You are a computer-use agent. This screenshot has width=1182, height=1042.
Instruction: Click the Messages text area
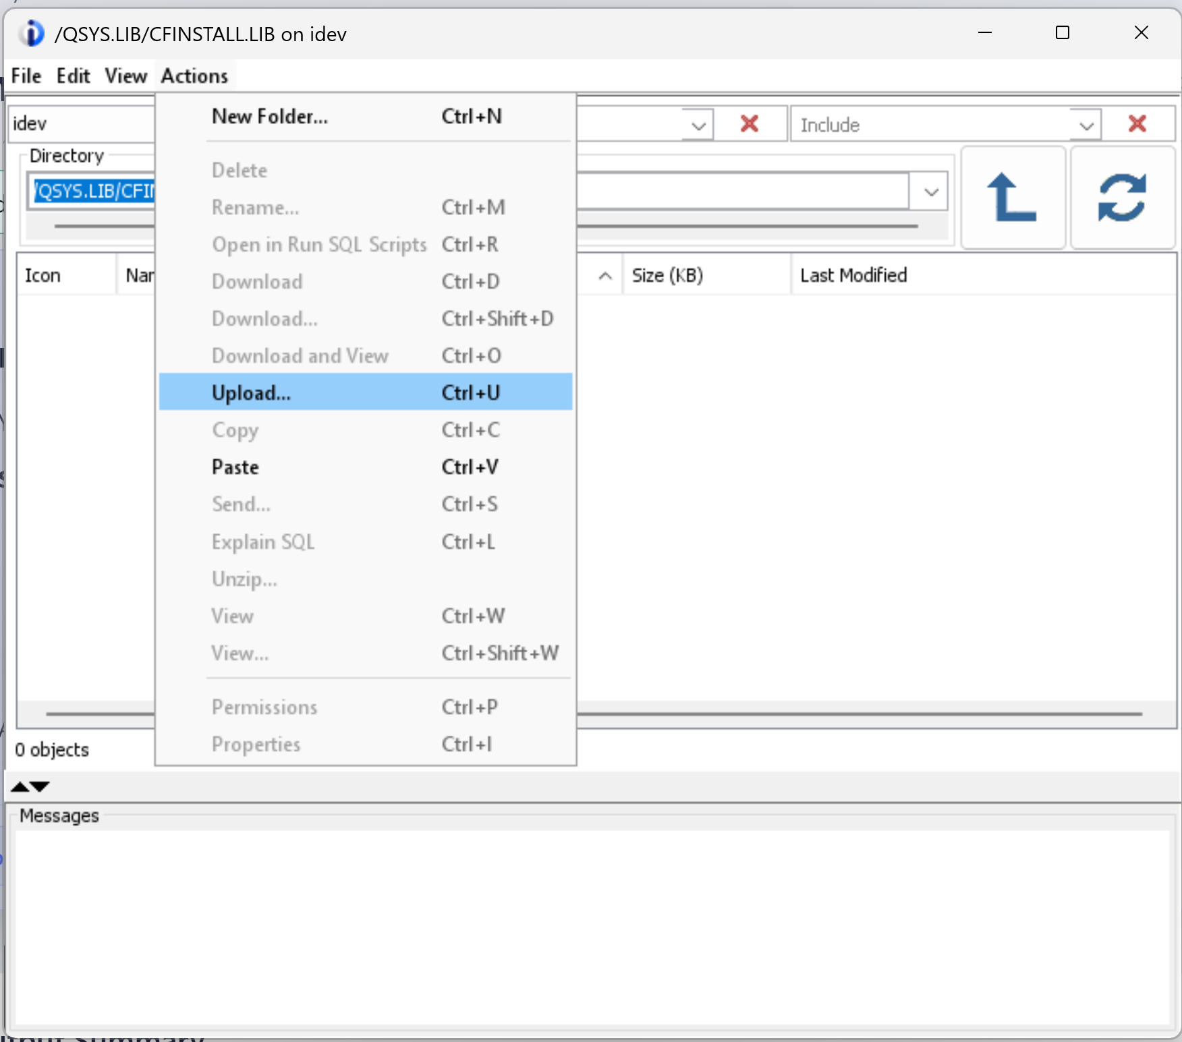592,928
